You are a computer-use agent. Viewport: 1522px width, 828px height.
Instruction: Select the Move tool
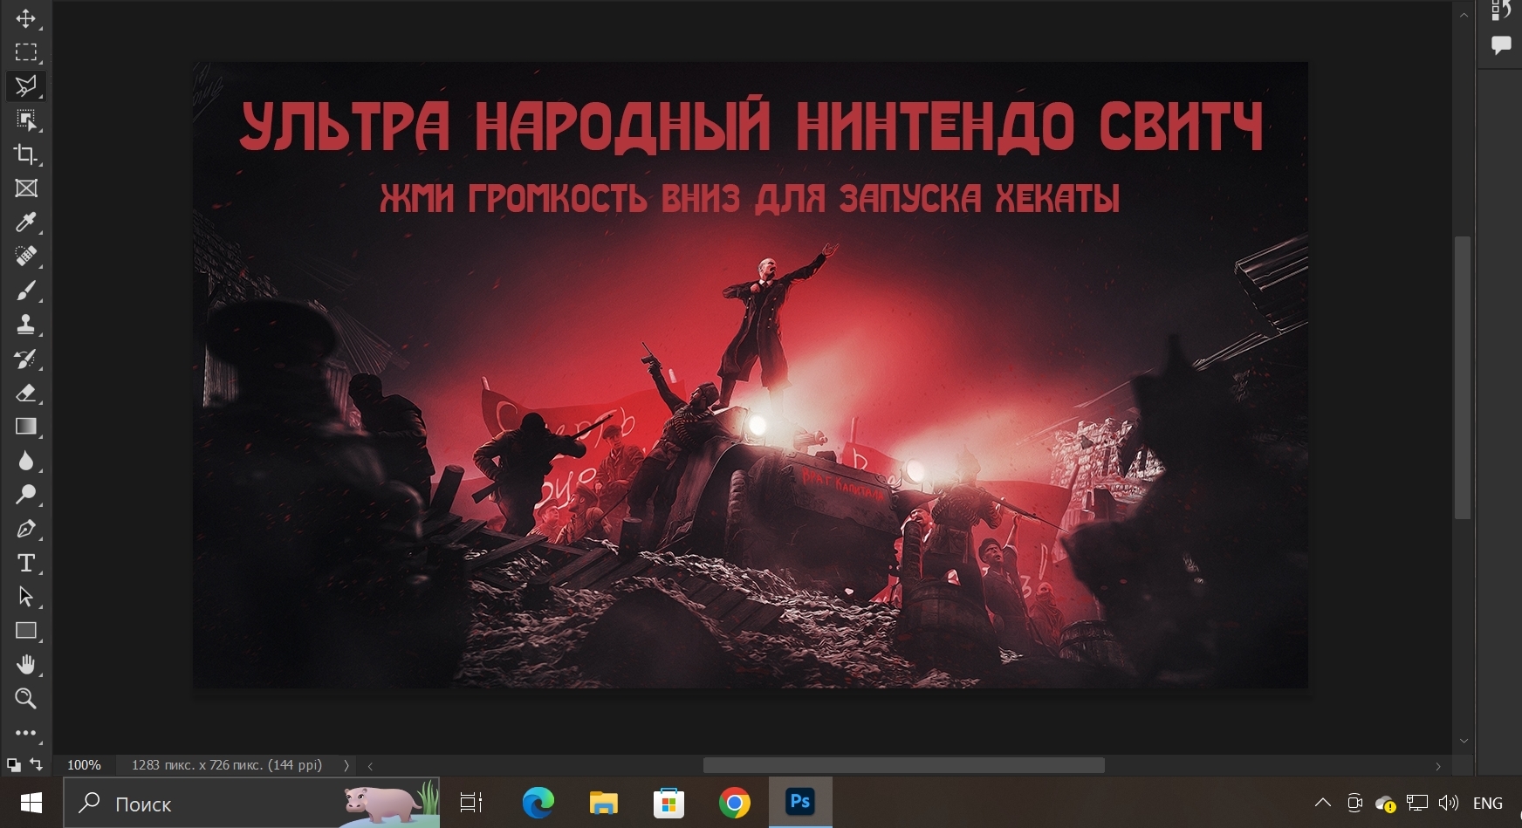(x=25, y=18)
